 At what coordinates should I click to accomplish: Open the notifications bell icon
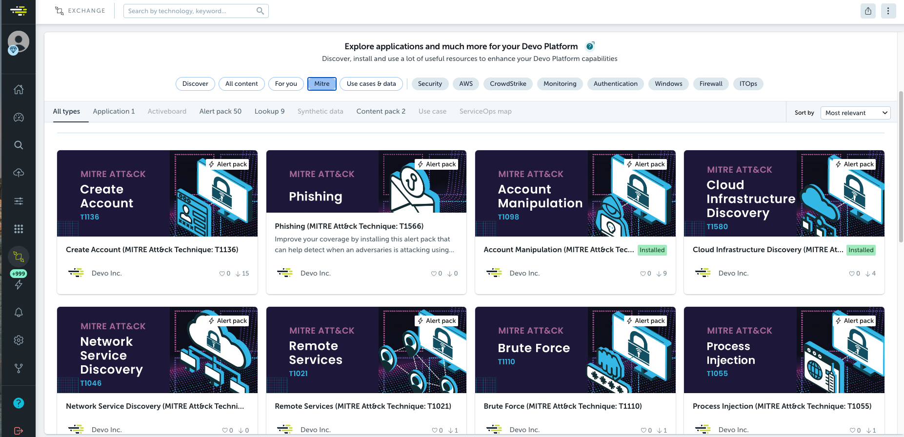pos(19,312)
